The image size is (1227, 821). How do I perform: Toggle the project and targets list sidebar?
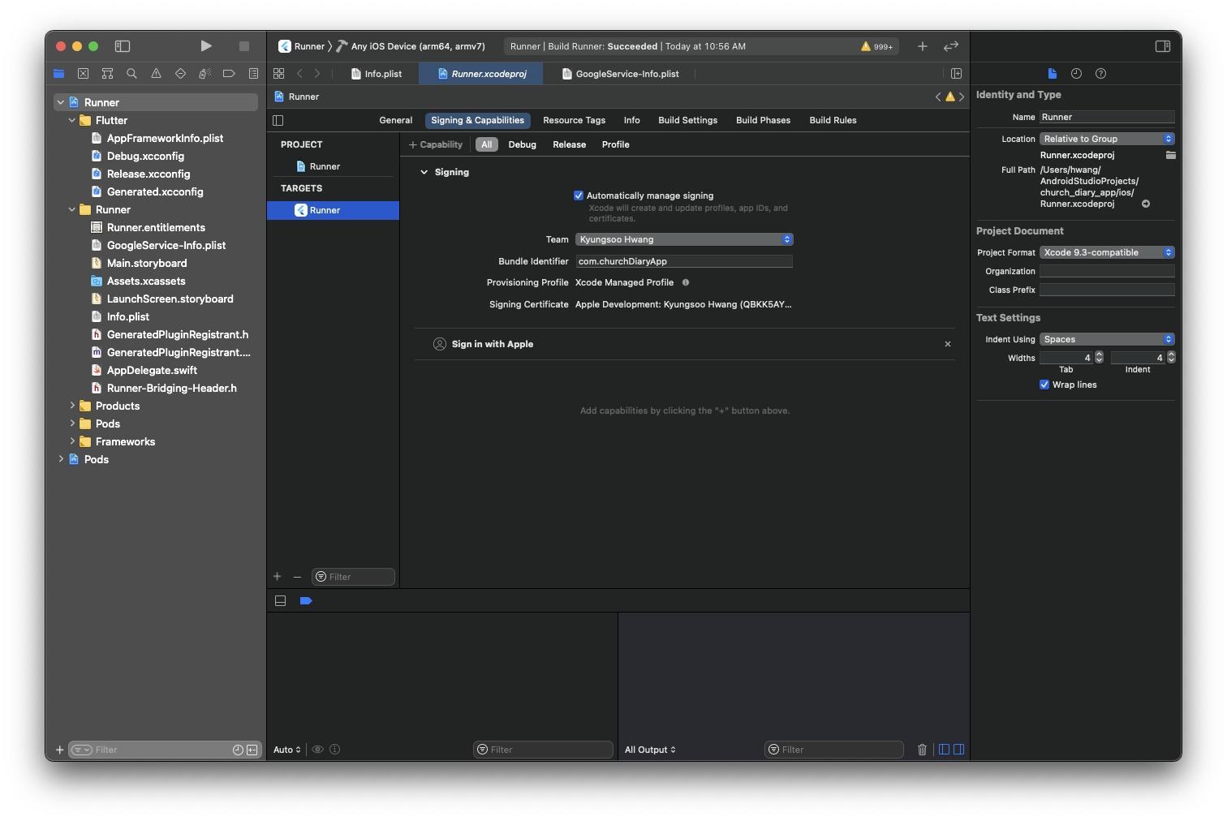278,120
